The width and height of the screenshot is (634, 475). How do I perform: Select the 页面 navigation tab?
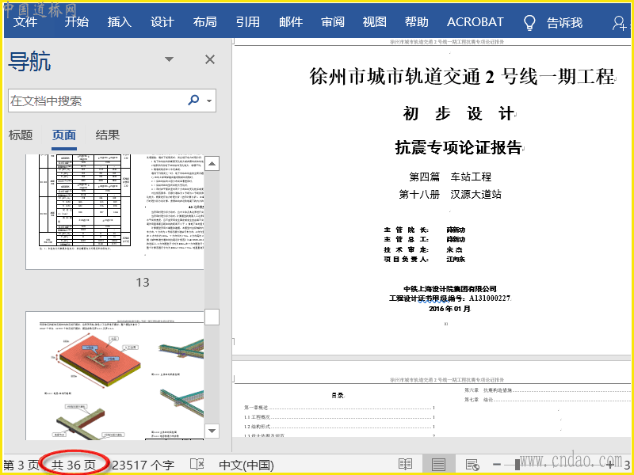point(64,135)
